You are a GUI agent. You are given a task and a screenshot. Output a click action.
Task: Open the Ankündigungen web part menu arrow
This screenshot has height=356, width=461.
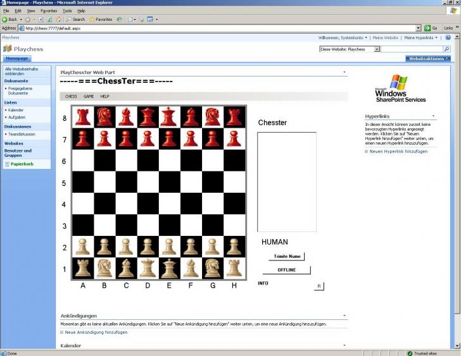[344, 316]
